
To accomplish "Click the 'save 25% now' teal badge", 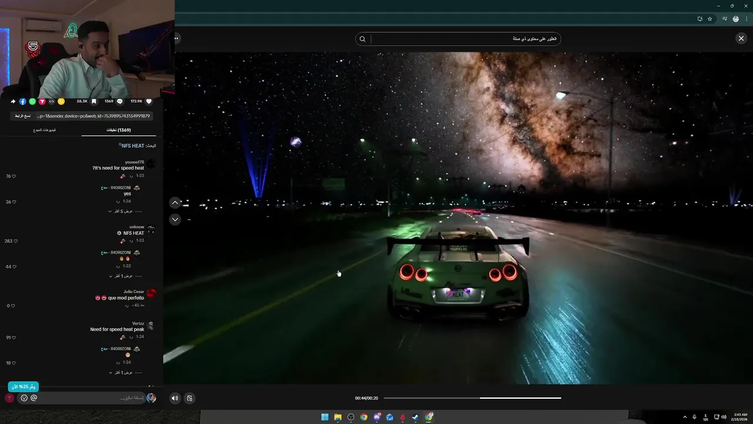I will click(x=24, y=387).
